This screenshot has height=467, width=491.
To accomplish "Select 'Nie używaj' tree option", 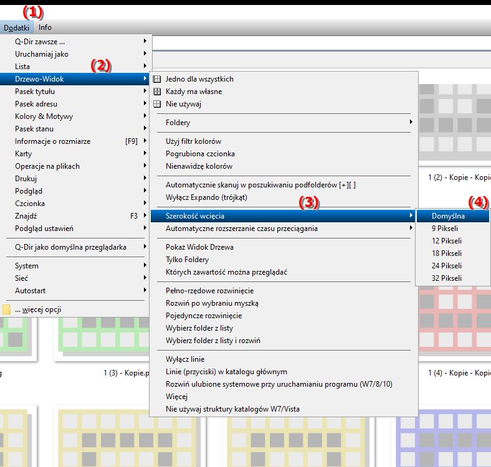I will pos(284,104).
